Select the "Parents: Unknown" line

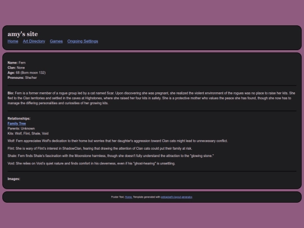[21, 128]
